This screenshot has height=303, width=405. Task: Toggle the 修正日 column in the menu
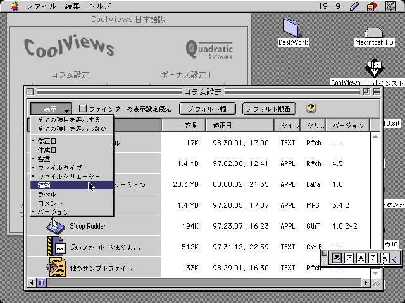pos(72,141)
